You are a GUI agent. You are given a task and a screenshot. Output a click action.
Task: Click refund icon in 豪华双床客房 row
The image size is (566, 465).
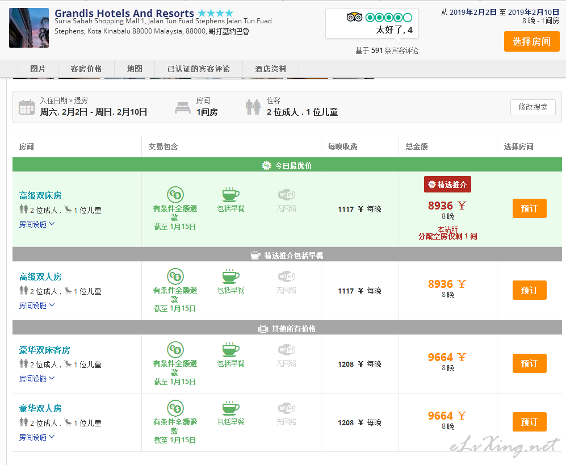coord(175,350)
